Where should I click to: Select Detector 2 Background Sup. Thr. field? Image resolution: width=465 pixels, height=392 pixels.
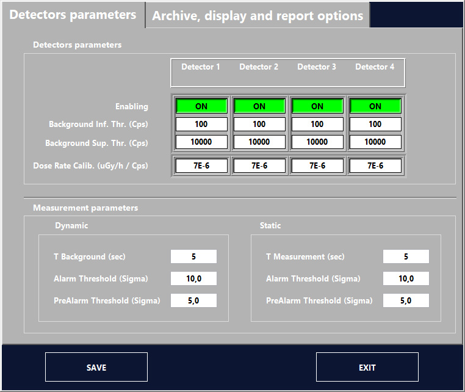click(x=259, y=142)
